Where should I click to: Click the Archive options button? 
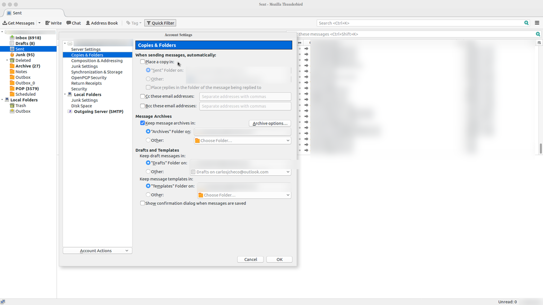point(270,123)
